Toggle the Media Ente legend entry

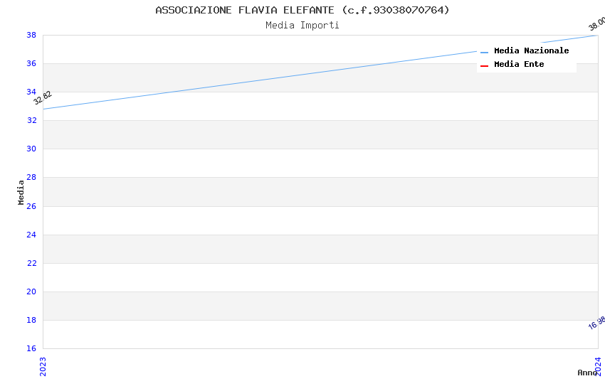(519, 65)
